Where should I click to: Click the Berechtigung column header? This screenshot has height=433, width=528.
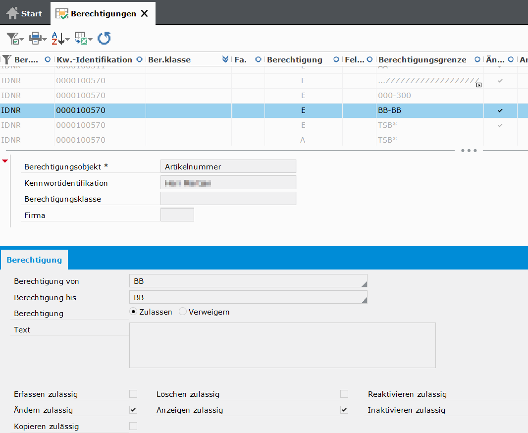pos(295,59)
